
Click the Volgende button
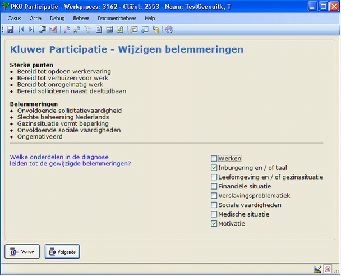(x=62, y=252)
